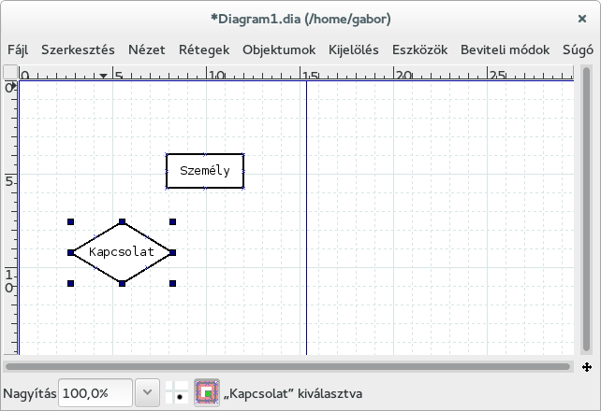Toggle snap to grid in status bar
The width and height of the screenshot is (601, 411).
click(176, 393)
